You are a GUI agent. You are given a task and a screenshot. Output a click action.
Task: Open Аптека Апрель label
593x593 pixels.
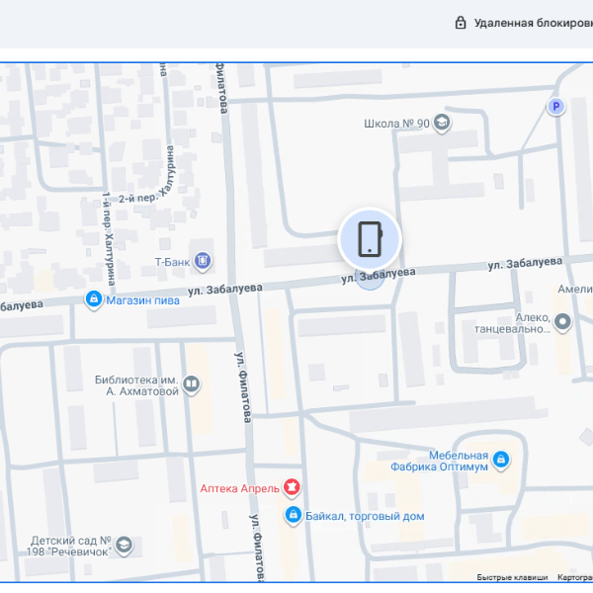(x=239, y=488)
